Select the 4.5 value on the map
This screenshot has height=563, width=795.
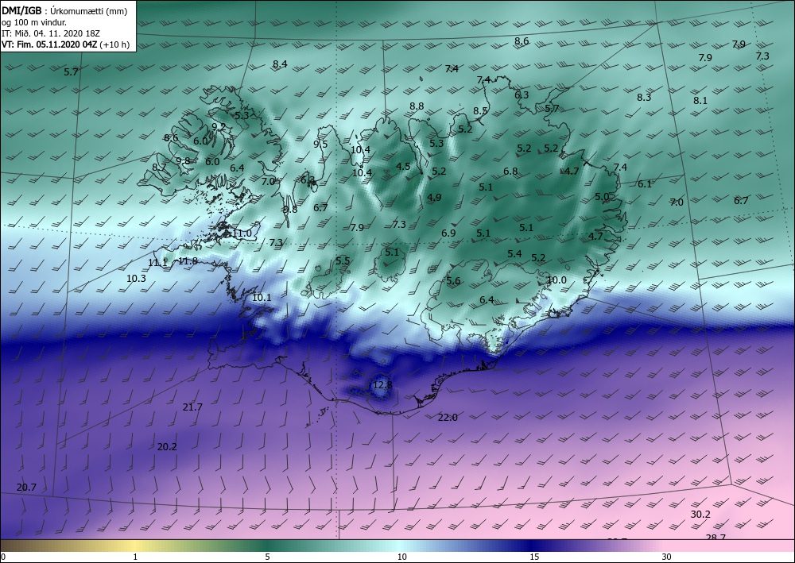pyautogui.click(x=403, y=166)
